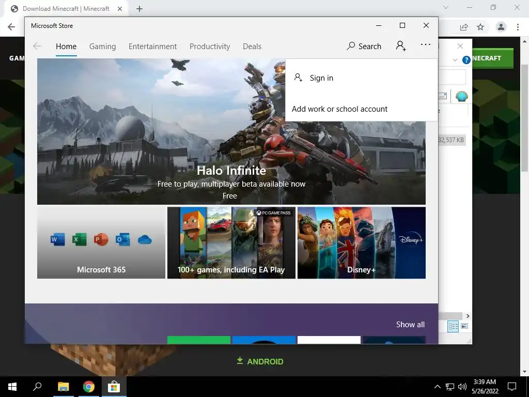
Task: Open the notification center icon
Action: coord(512,387)
